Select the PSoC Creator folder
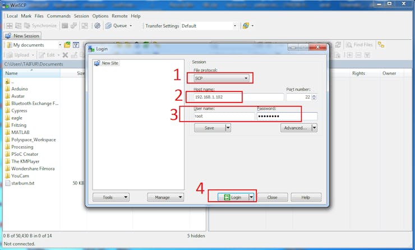This screenshot has height=250, width=415. 22,154
